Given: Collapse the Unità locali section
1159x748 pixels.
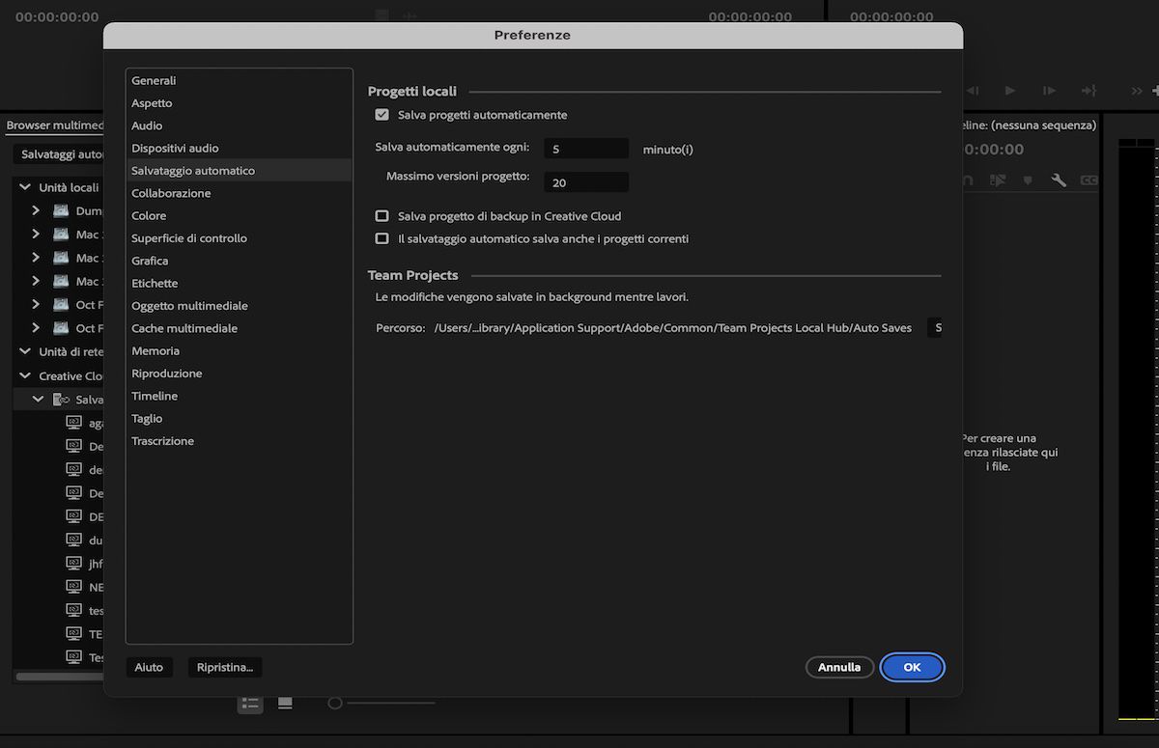Looking at the screenshot, I should coord(25,187).
